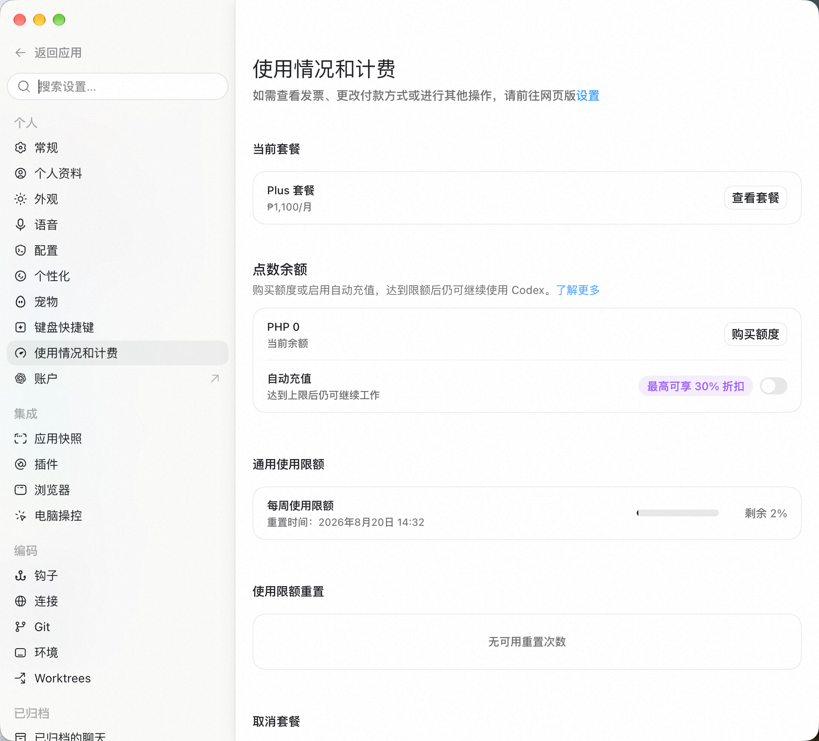Image resolution: width=819 pixels, height=741 pixels.
Task: Click the branch icon next to Git
Action: (21, 627)
